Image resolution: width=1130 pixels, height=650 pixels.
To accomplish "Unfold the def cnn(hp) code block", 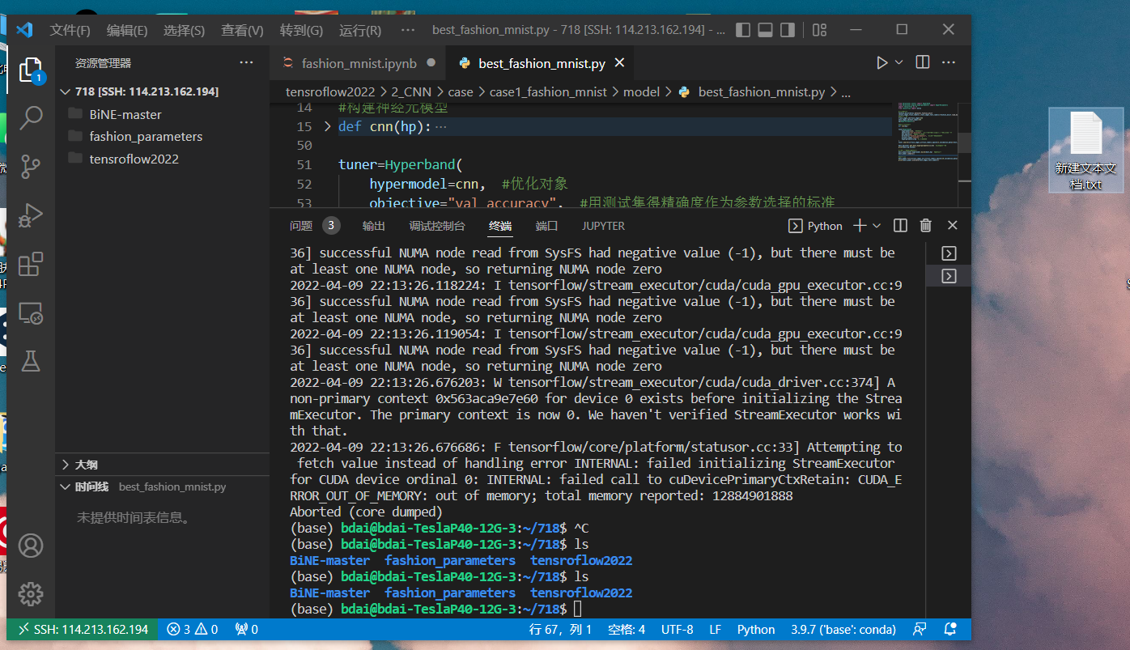I will 327,126.
